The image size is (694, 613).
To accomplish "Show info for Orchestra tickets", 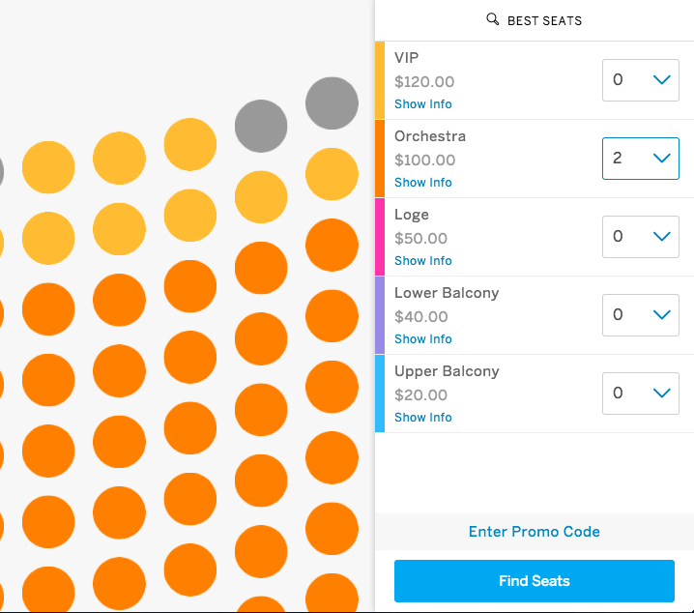I will tap(422, 183).
